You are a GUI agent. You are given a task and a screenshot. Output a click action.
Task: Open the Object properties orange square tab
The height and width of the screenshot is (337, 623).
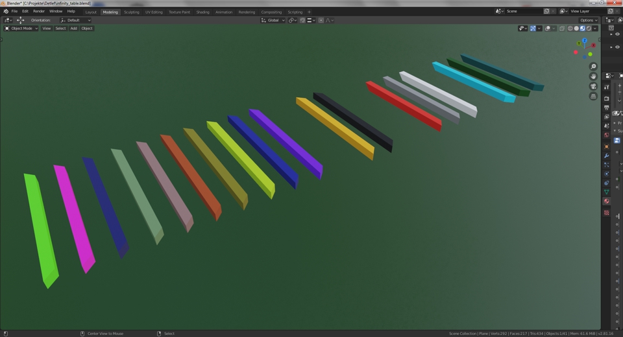coord(607,146)
